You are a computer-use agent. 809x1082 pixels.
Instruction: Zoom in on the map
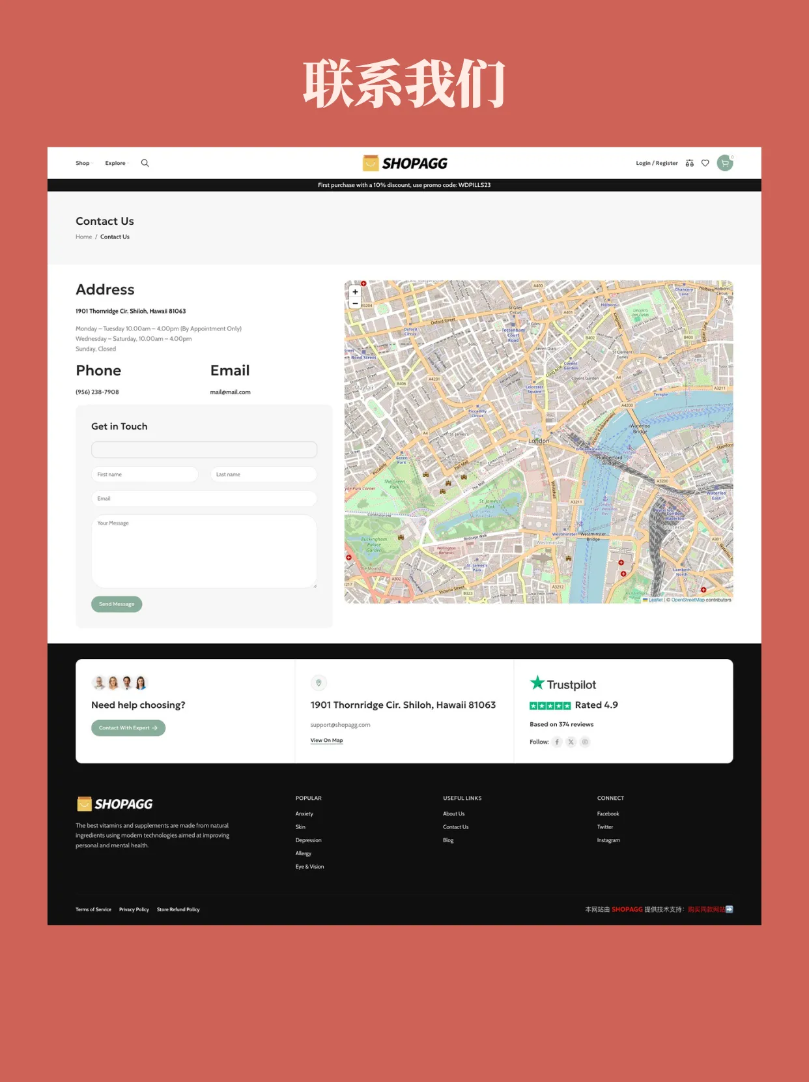pos(355,292)
